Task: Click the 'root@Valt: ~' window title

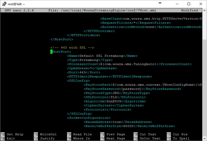Action: [x=16, y=4]
